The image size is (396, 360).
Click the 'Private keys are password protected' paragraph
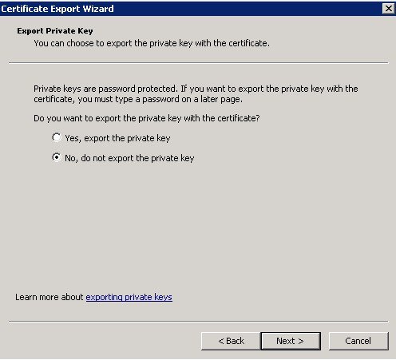click(x=196, y=94)
